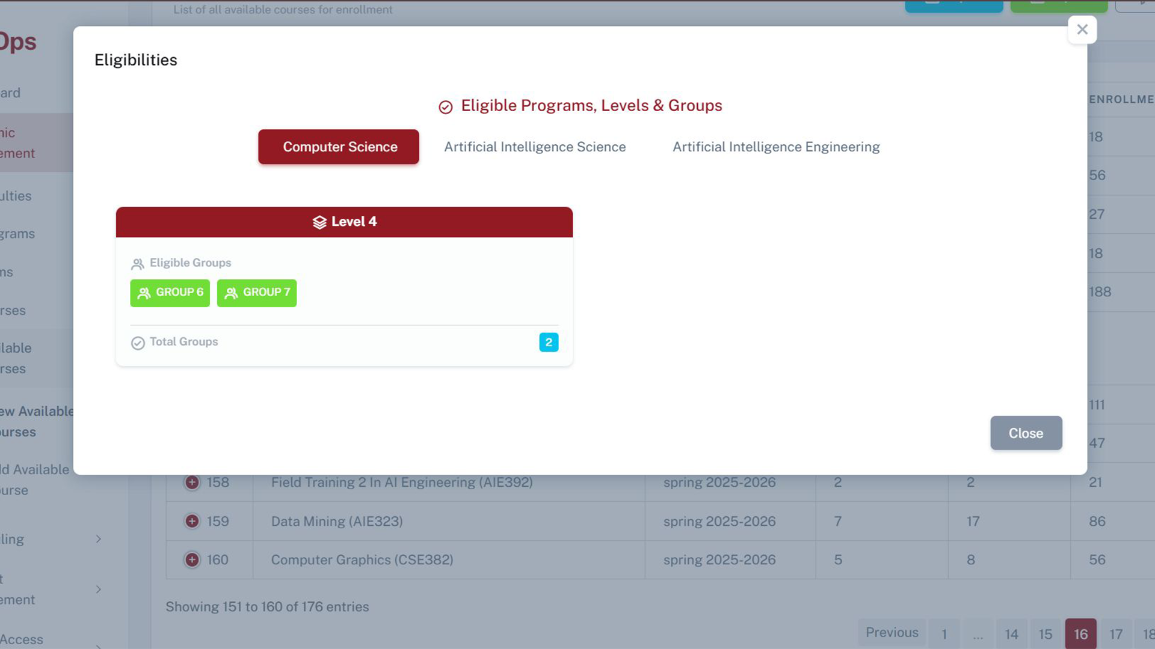Click the Eligible Groups people icon
This screenshot has width=1155, height=649.
pos(137,264)
